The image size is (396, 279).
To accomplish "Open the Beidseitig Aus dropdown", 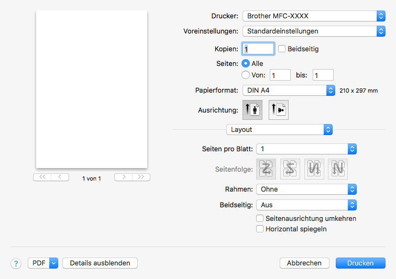I will [x=306, y=205].
